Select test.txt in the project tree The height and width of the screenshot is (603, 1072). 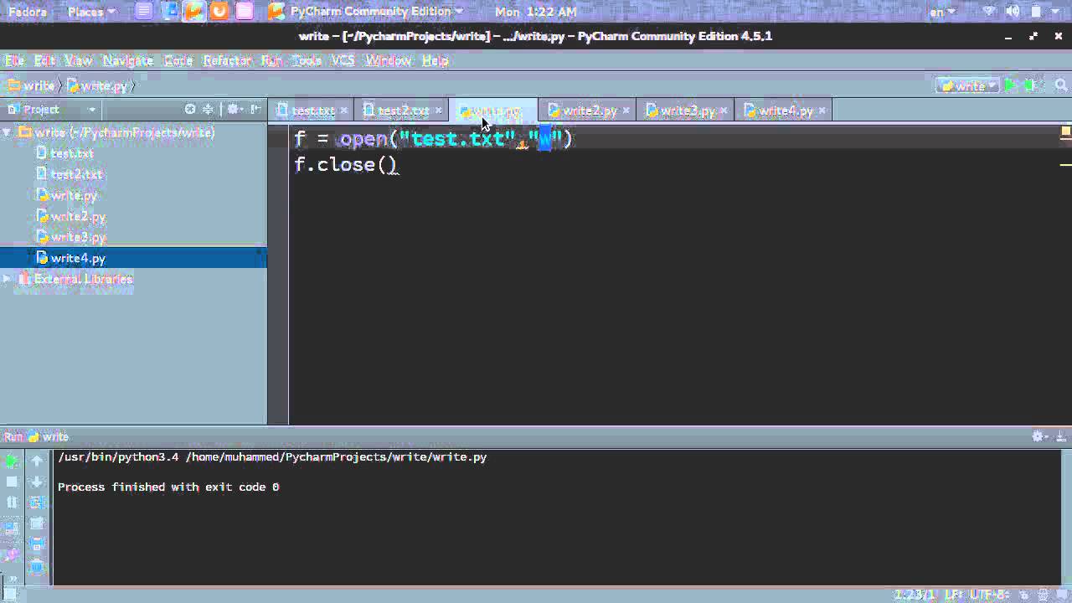72,153
